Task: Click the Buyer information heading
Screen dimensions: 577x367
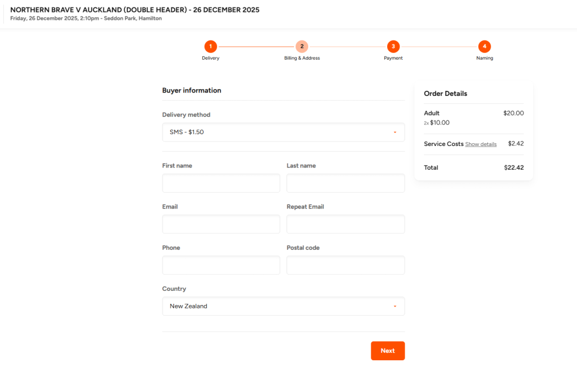Action: (192, 91)
